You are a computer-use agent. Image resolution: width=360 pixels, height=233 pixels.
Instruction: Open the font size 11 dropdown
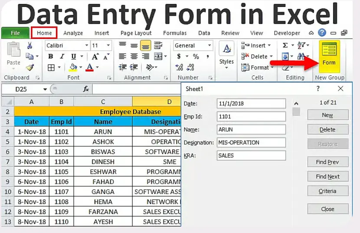pos(108,45)
